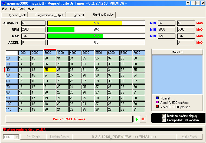Click cell 13 at load 20, 1000 RPM
This screenshot has width=206, height=143.
(x=24, y=58)
